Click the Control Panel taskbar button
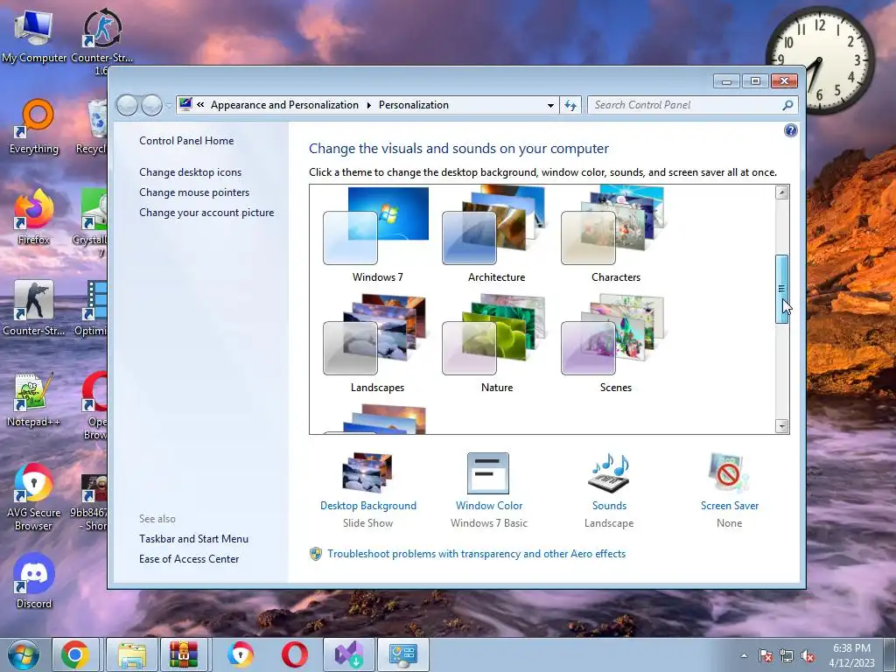 pyautogui.click(x=403, y=654)
